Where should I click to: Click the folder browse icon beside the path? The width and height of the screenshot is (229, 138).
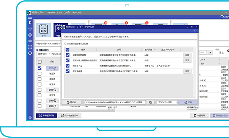[151, 103]
